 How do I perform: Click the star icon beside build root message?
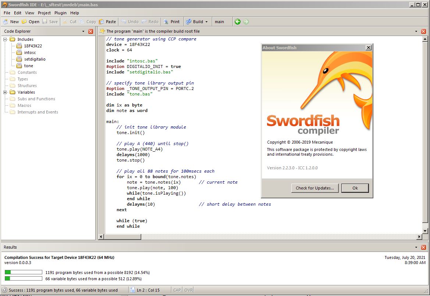click(102, 31)
